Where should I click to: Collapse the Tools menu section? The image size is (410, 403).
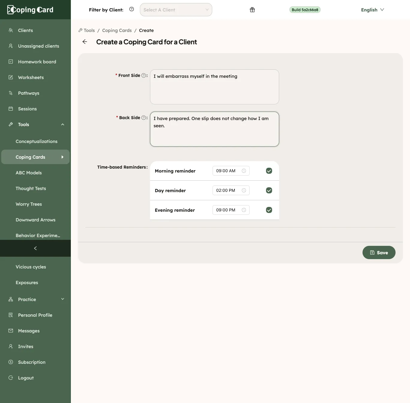pos(35,124)
